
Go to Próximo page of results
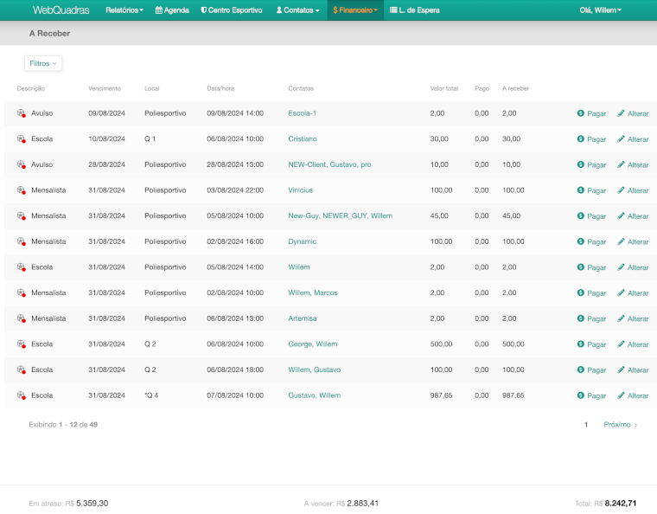[x=620, y=425]
